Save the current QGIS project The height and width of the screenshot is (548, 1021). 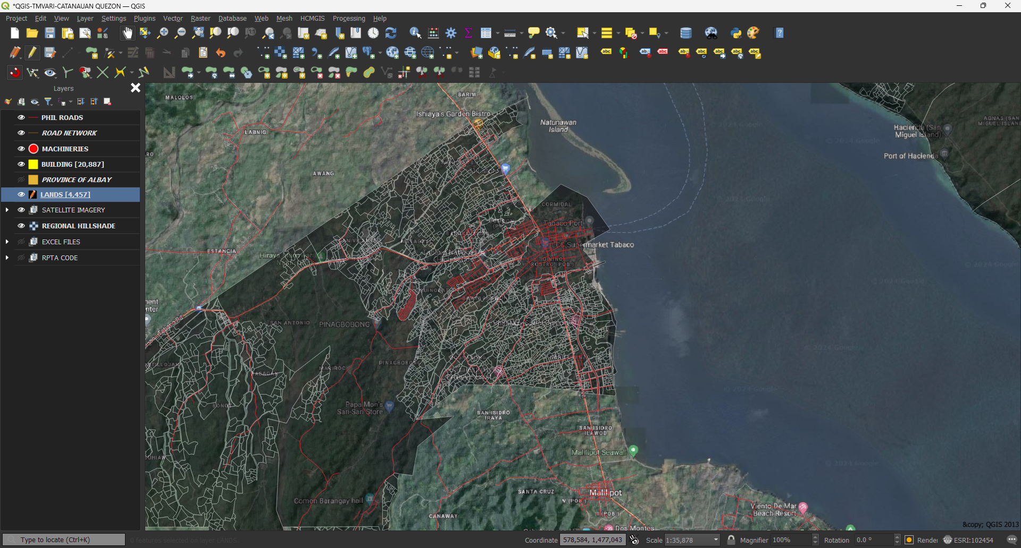click(49, 32)
